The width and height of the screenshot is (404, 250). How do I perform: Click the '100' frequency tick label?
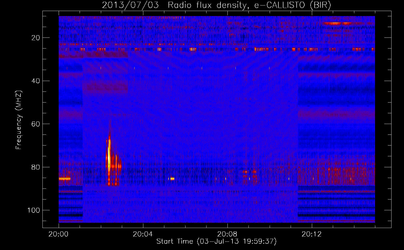click(x=34, y=210)
